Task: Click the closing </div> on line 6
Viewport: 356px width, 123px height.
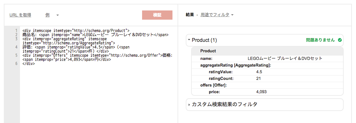Action: pos(28,64)
